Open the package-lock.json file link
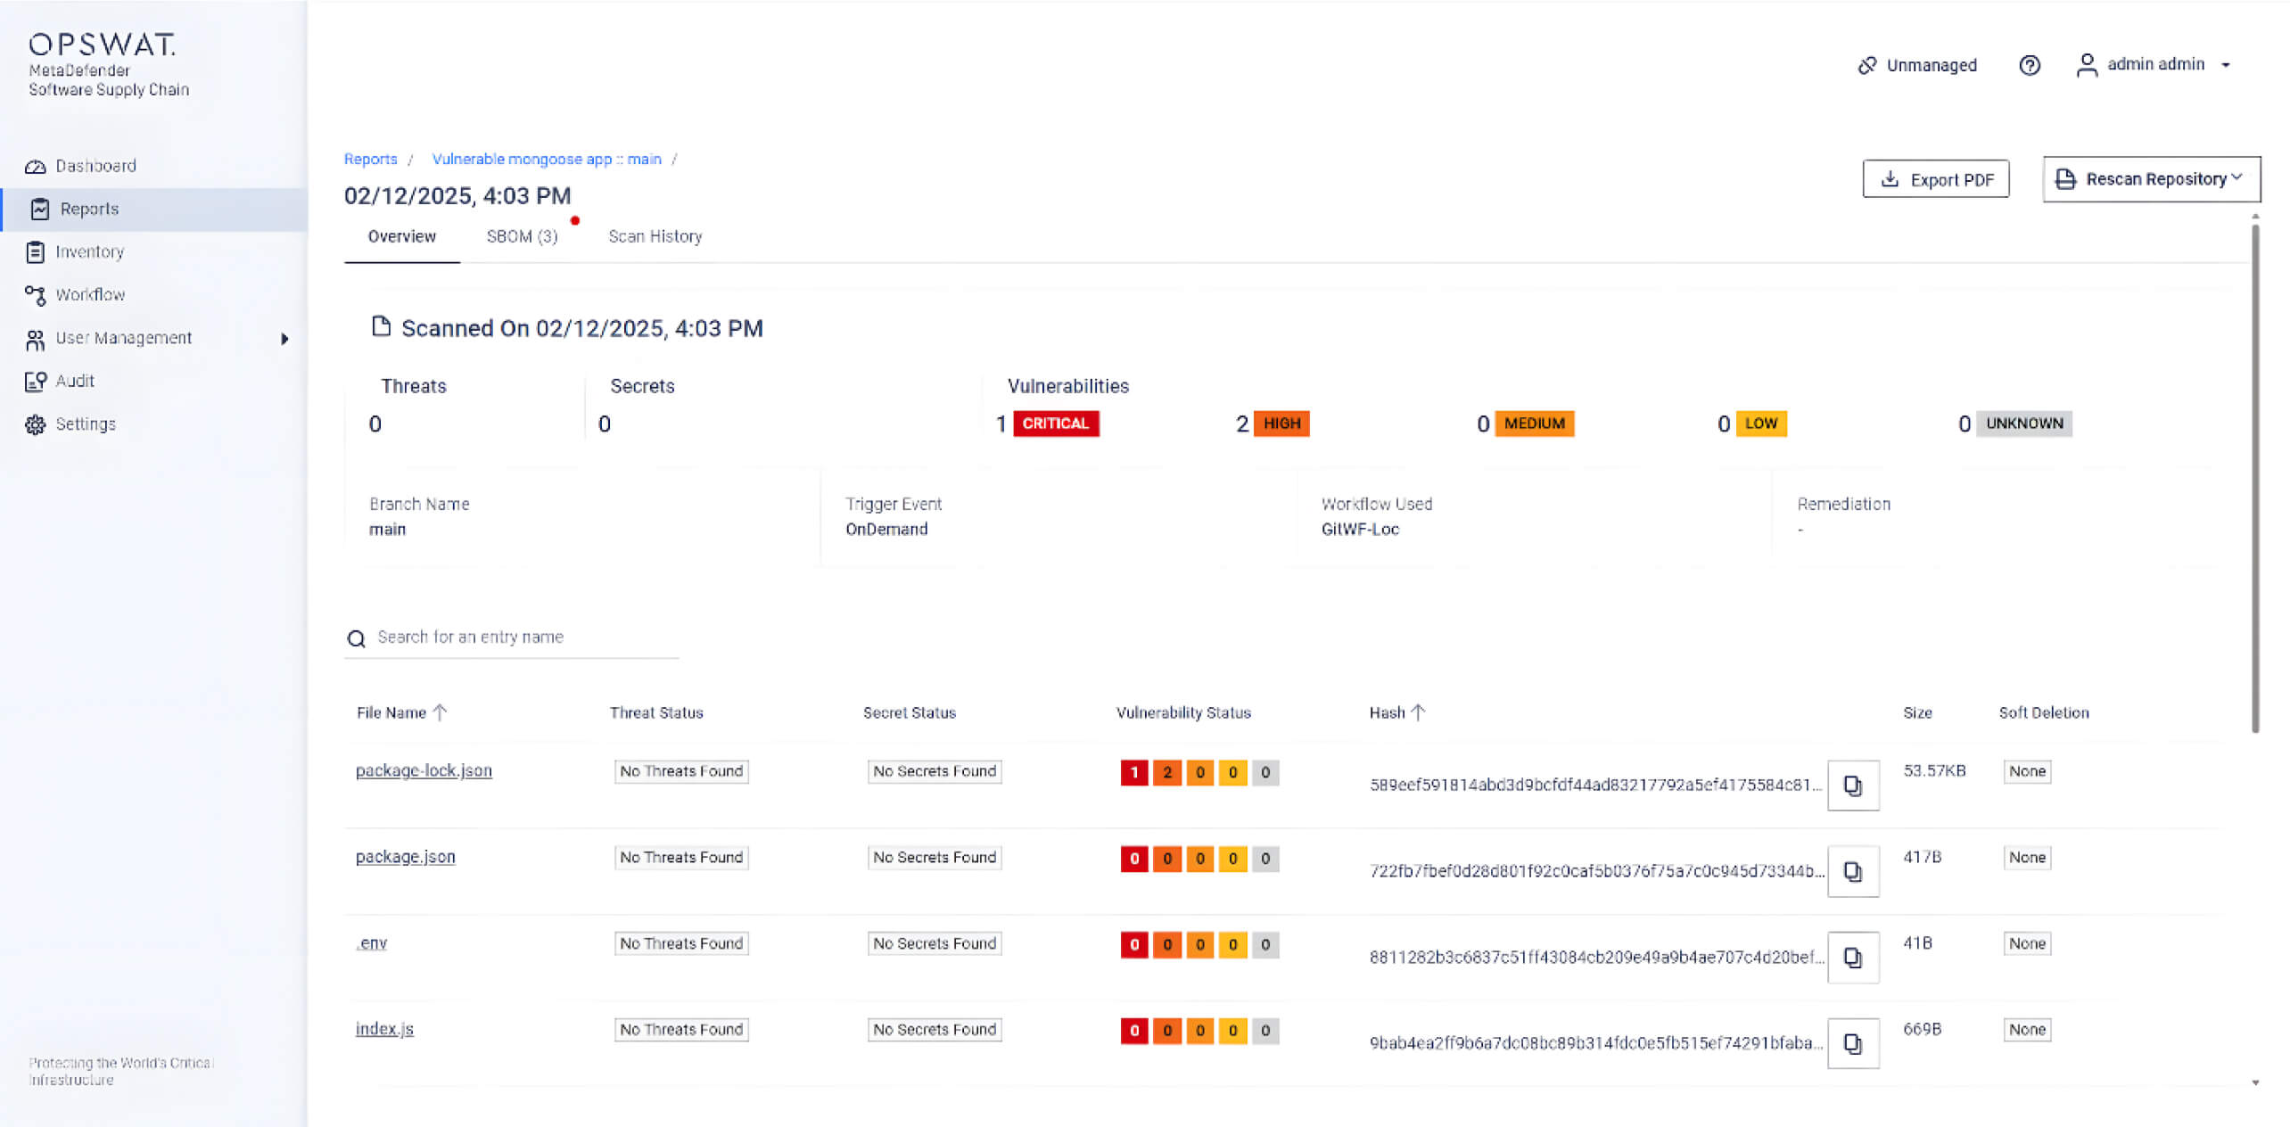Screen dimensions: 2290x1127 [x=424, y=770]
